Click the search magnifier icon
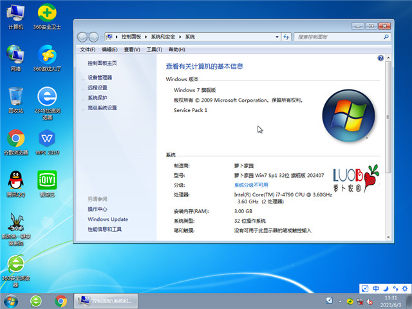The image size is (412, 309). [386, 37]
